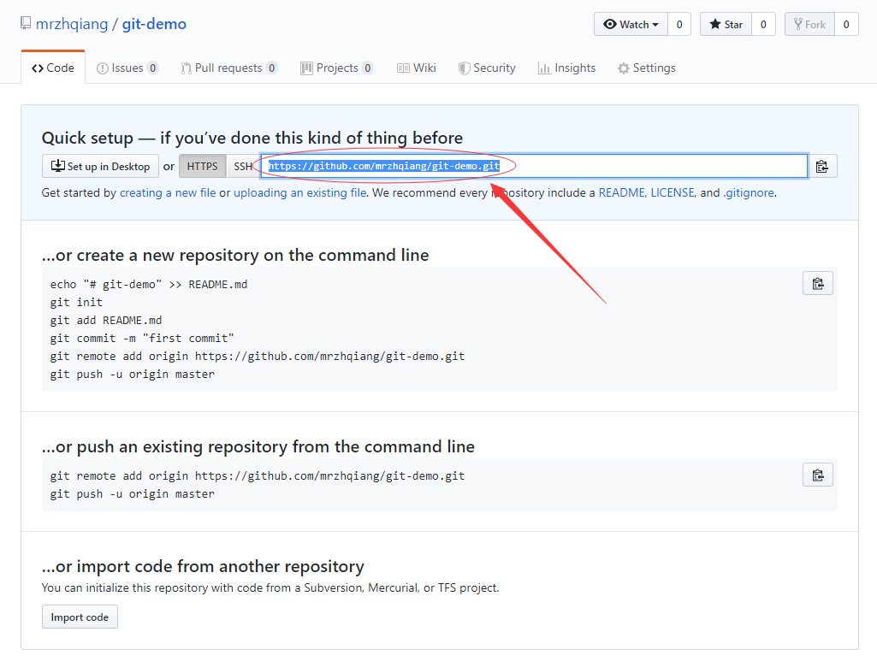Open the .gitignore link
Image resolution: width=877 pixels, height=667 pixels.
[x=749, y=193]
